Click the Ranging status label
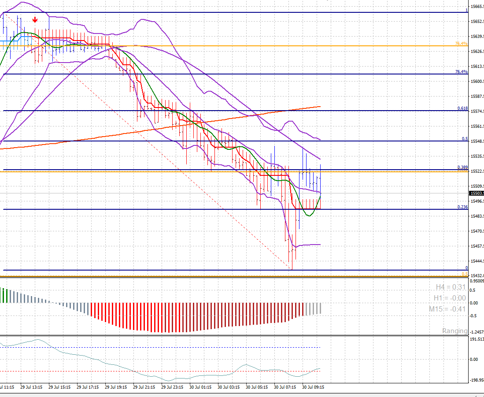Viewport: 484px width, 397px height. coord(454,331)
